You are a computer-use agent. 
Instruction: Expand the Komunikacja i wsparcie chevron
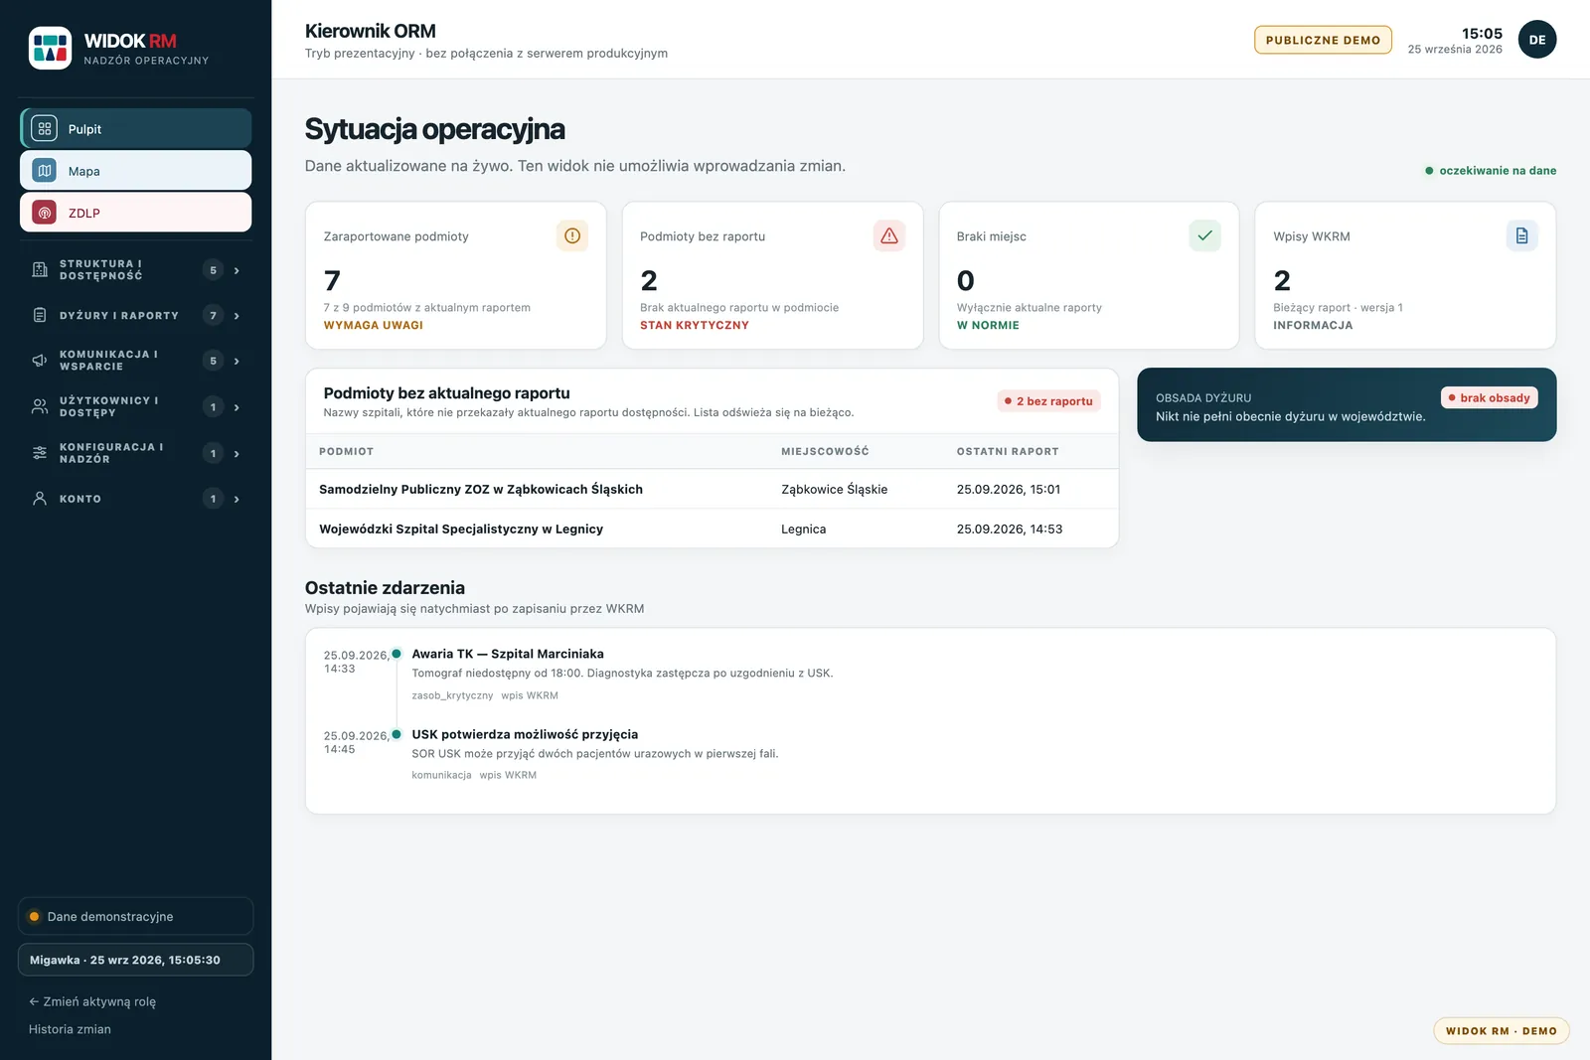click(237, 361)
